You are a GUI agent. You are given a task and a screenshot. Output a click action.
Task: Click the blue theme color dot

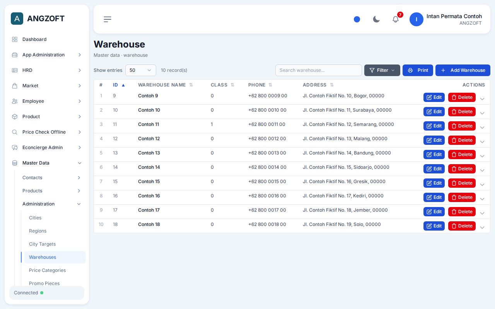click(357, 19)
